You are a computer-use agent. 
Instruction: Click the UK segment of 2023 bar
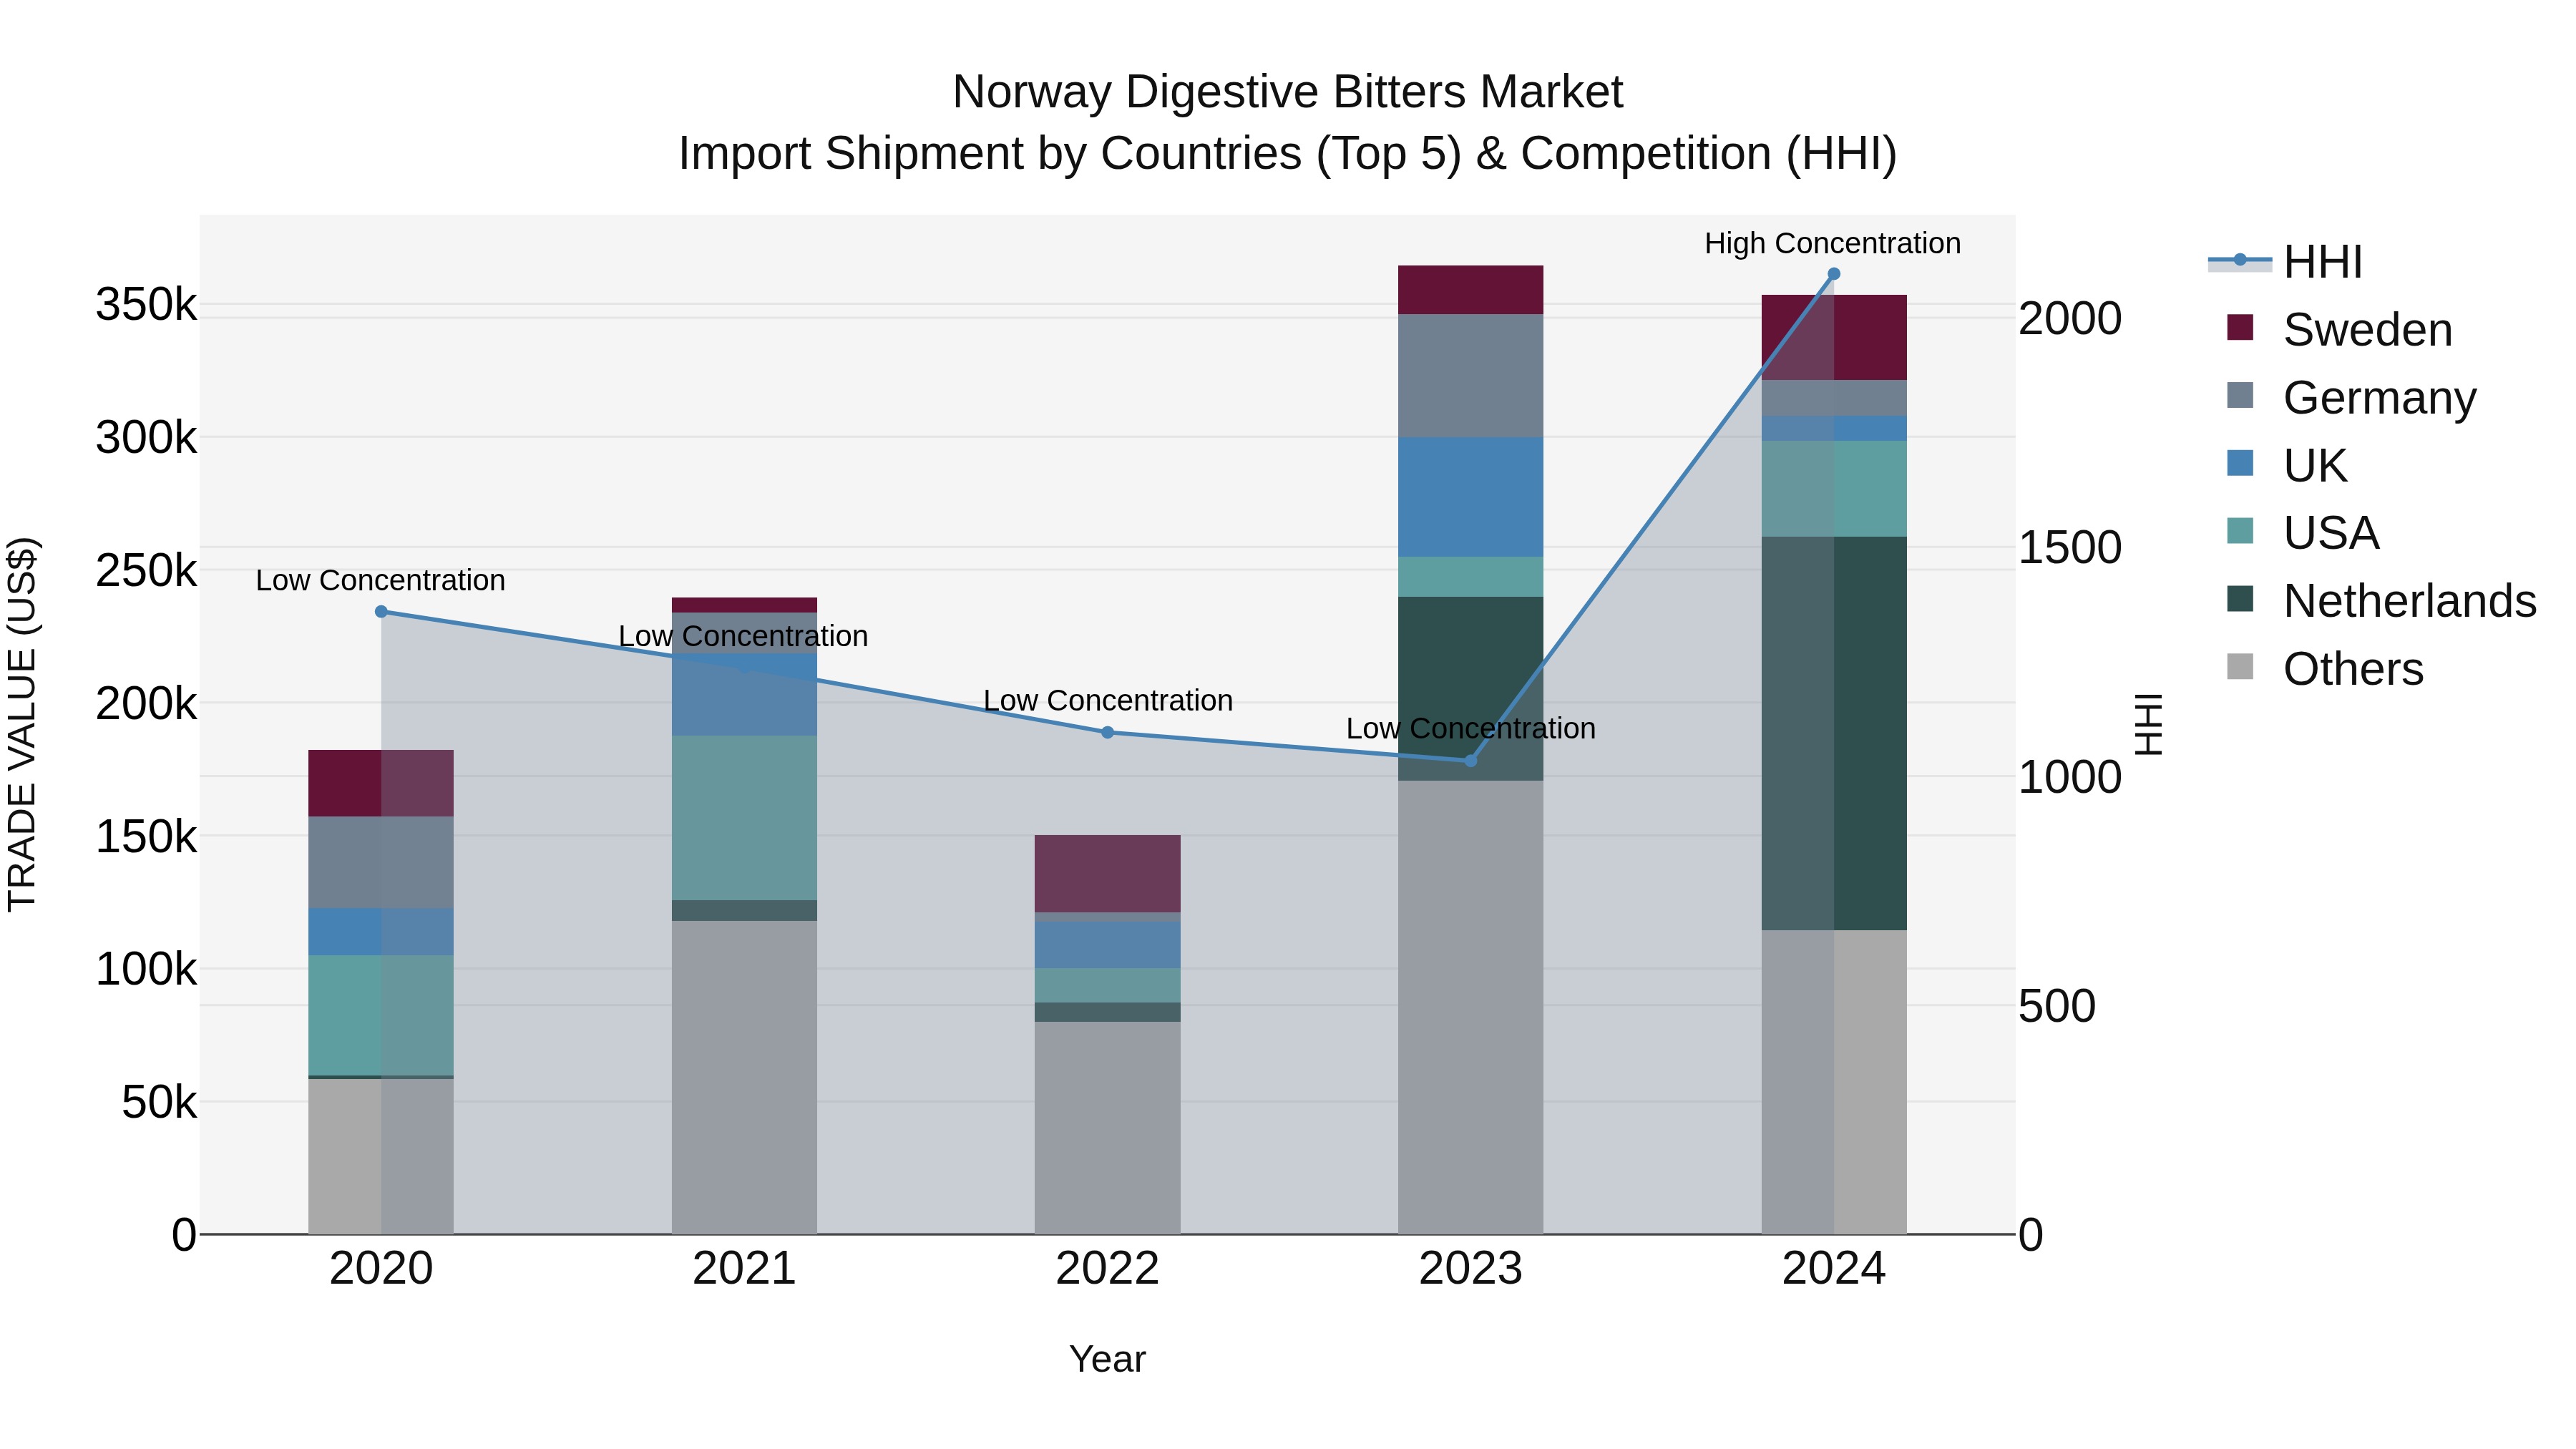1470,497
